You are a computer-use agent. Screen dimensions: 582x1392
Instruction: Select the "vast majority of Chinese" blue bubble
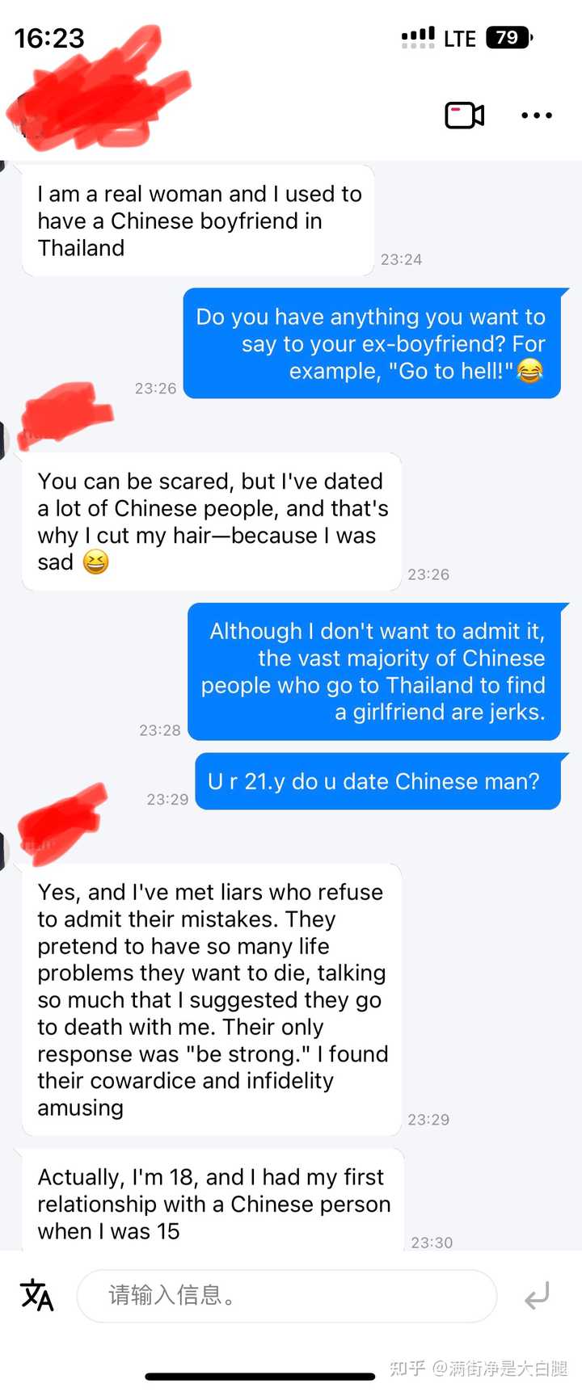point(374,671)
